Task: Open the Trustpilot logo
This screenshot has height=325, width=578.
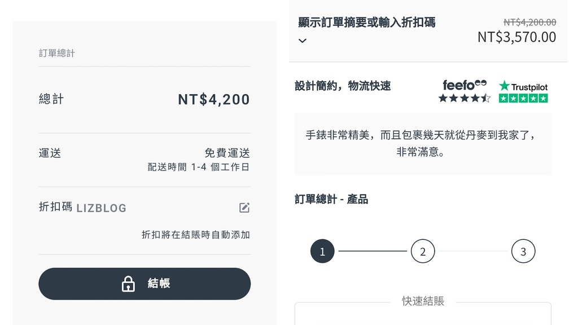Action: click(523, 86)
